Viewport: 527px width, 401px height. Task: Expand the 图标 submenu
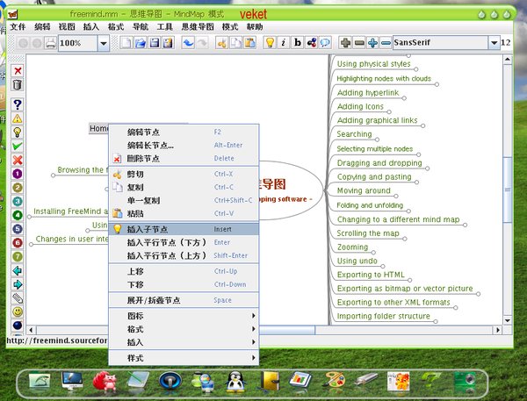pyautogui.click(x=184, y=316)
